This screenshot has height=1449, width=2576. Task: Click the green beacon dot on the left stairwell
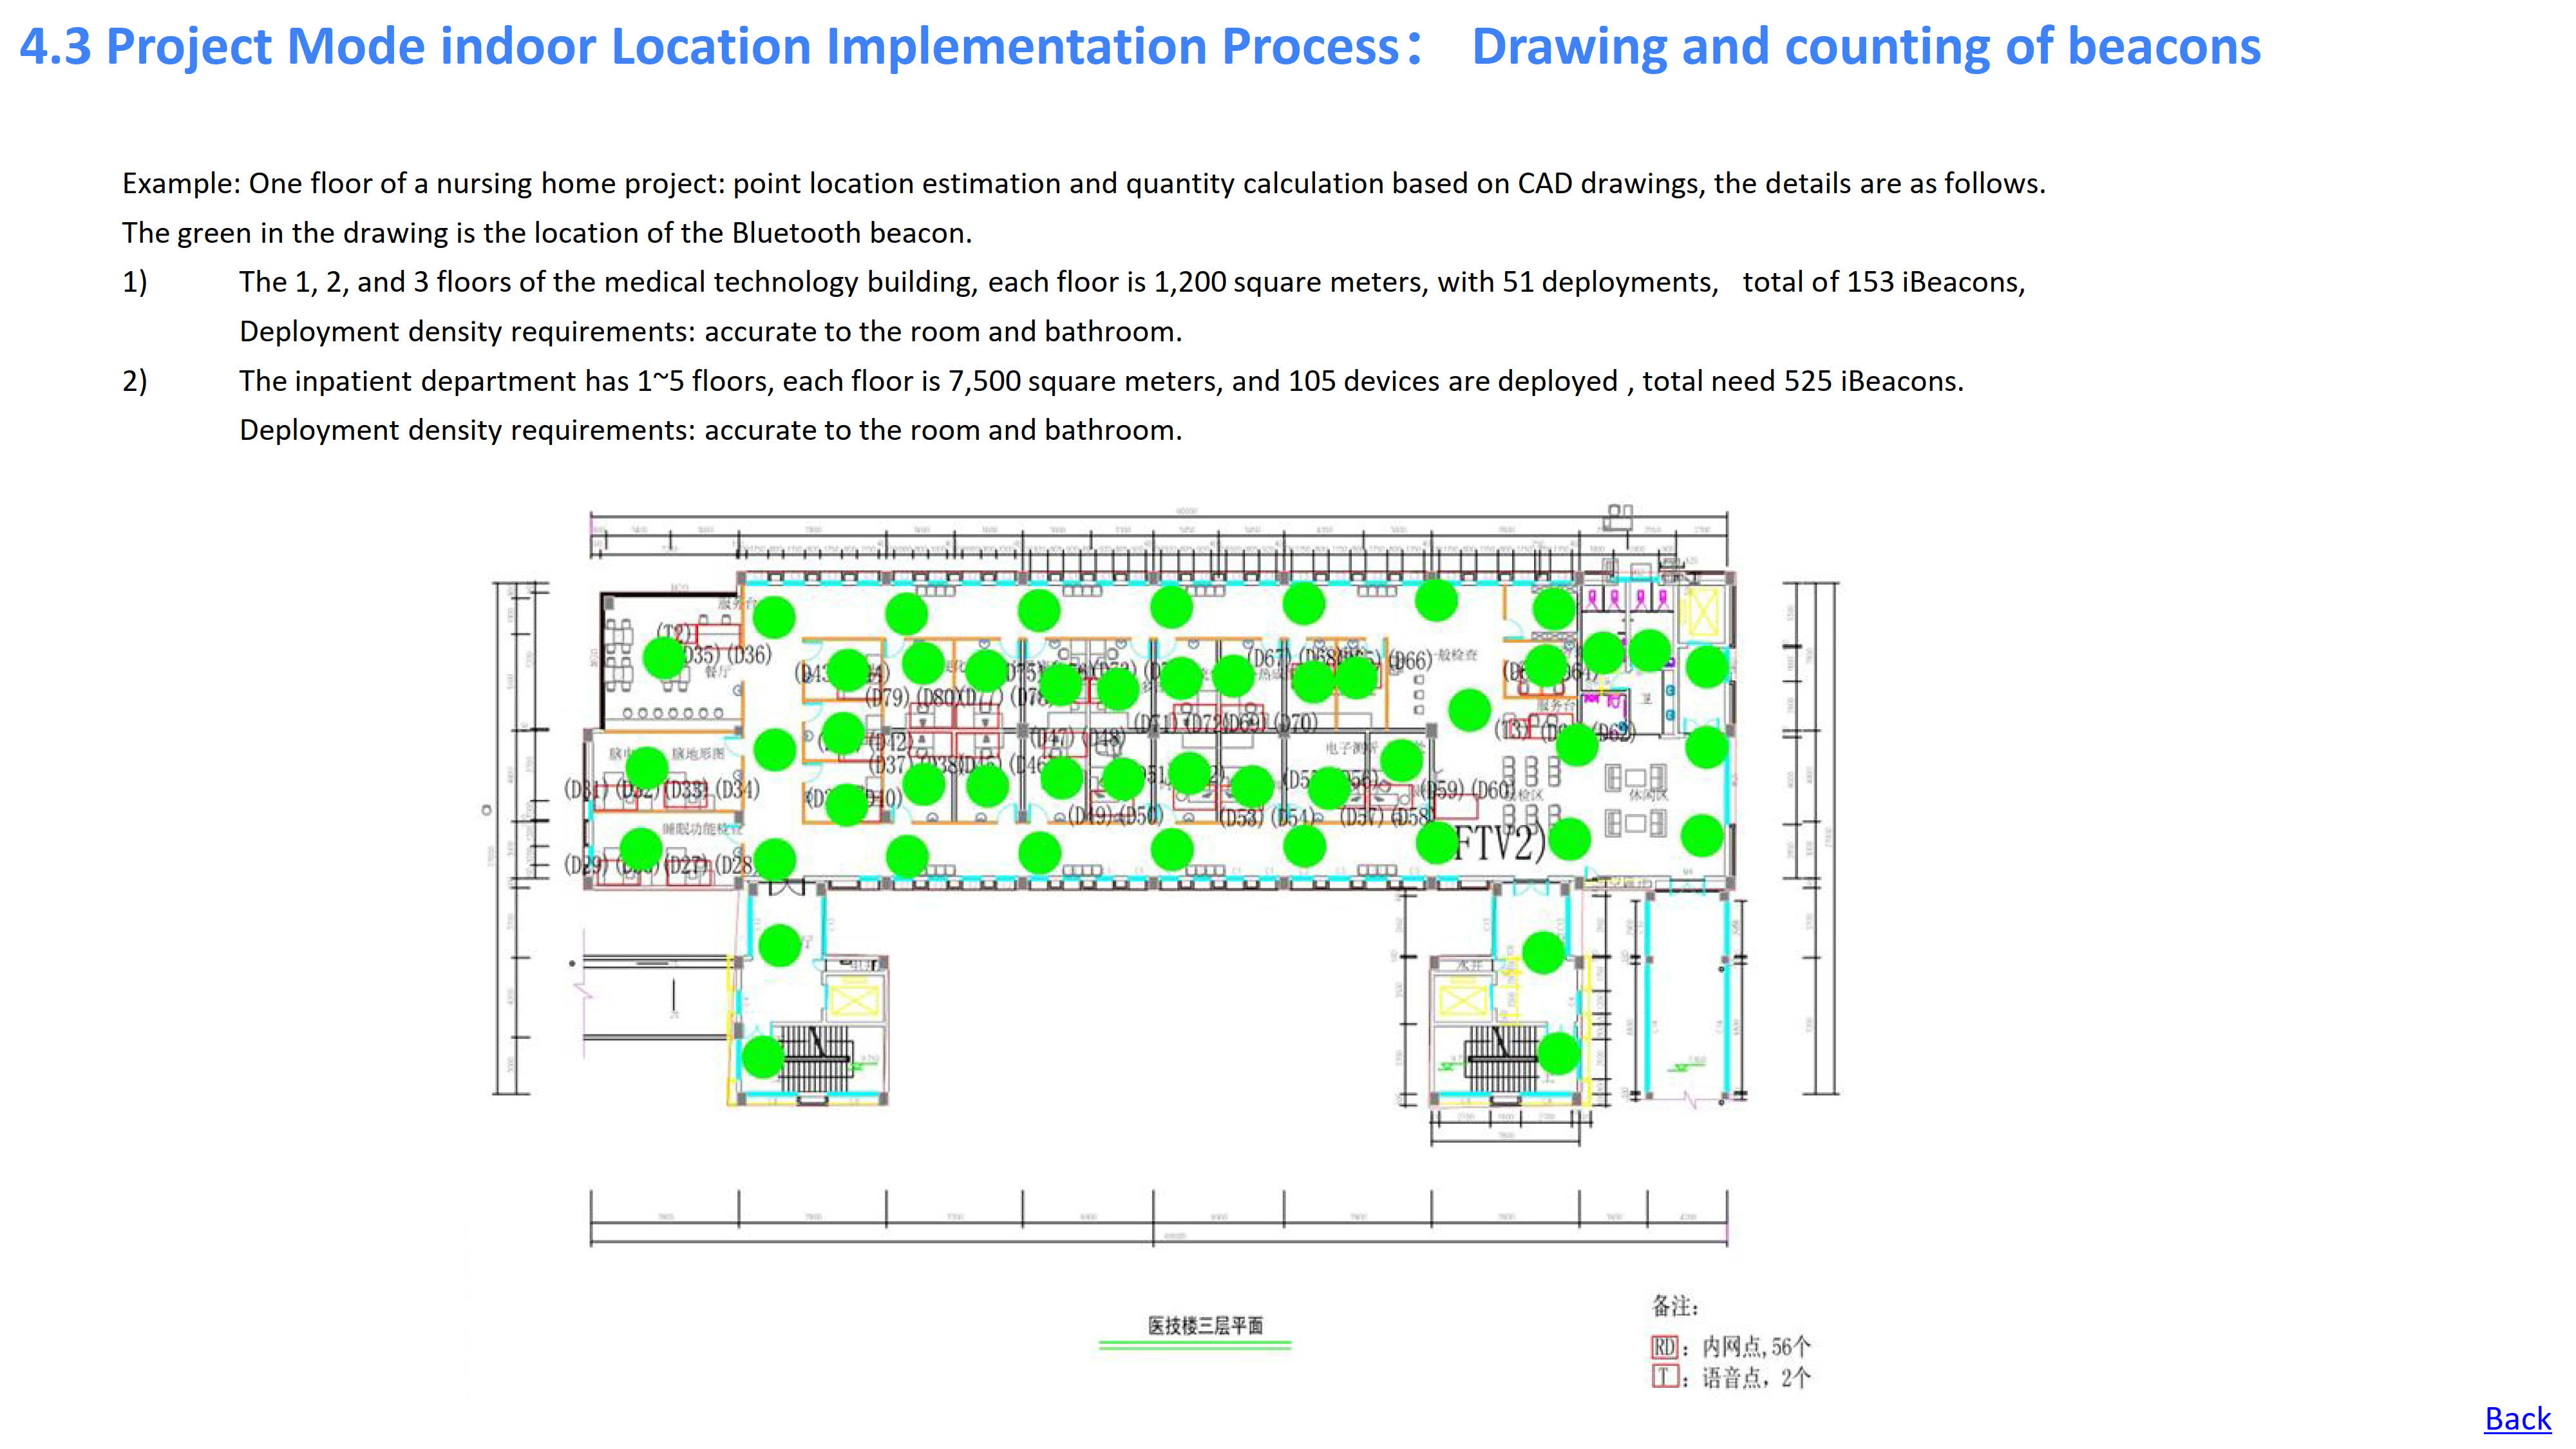(x=763, y=1057)
